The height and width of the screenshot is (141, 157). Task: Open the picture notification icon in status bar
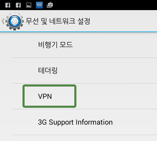click(29, 5)
